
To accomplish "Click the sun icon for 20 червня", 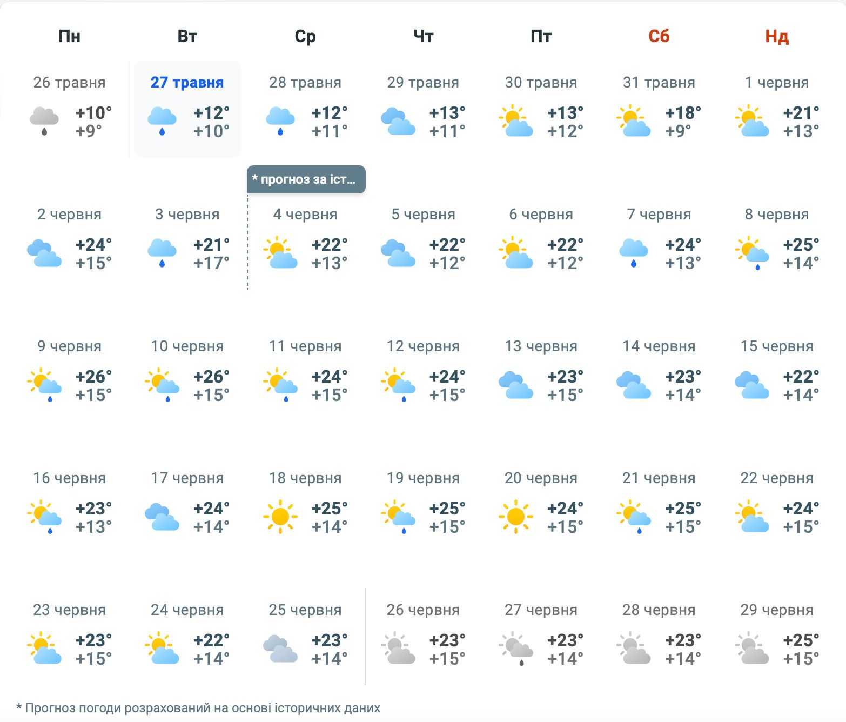I will point(516,517).
